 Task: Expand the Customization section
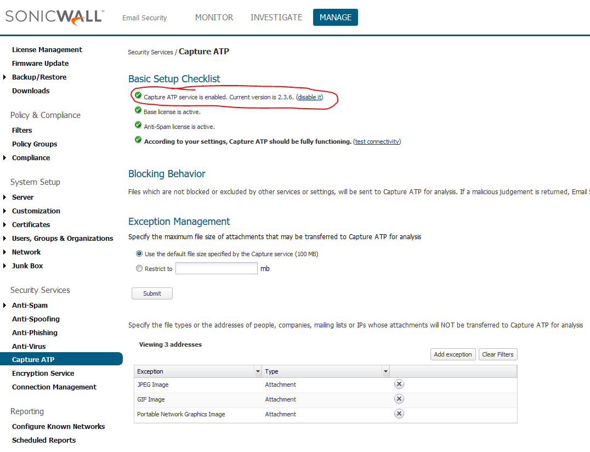point(4,211)
